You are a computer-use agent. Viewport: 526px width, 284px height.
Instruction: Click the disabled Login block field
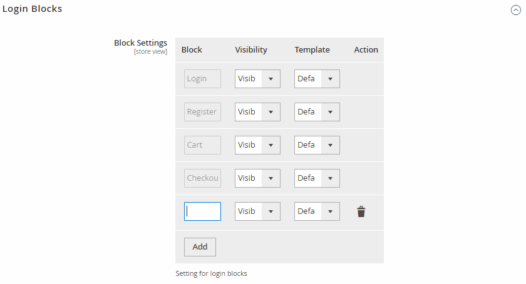203,79
